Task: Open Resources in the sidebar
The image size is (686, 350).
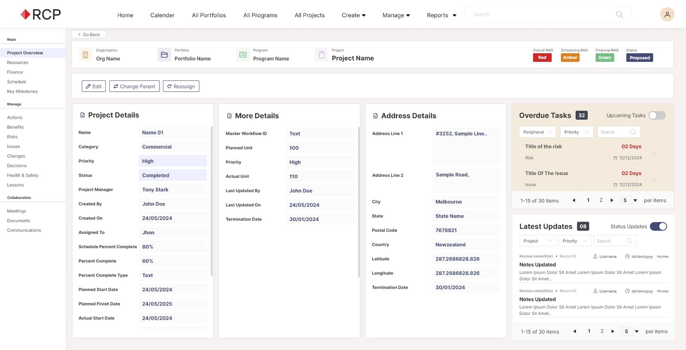Action: pyautogui.click(x=18, y=63)
